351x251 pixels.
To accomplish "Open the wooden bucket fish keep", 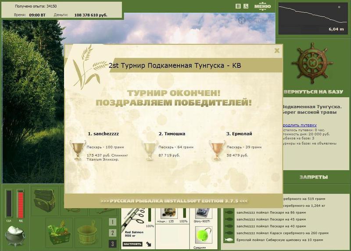I will pyautogui.click(x=88, y=233).
